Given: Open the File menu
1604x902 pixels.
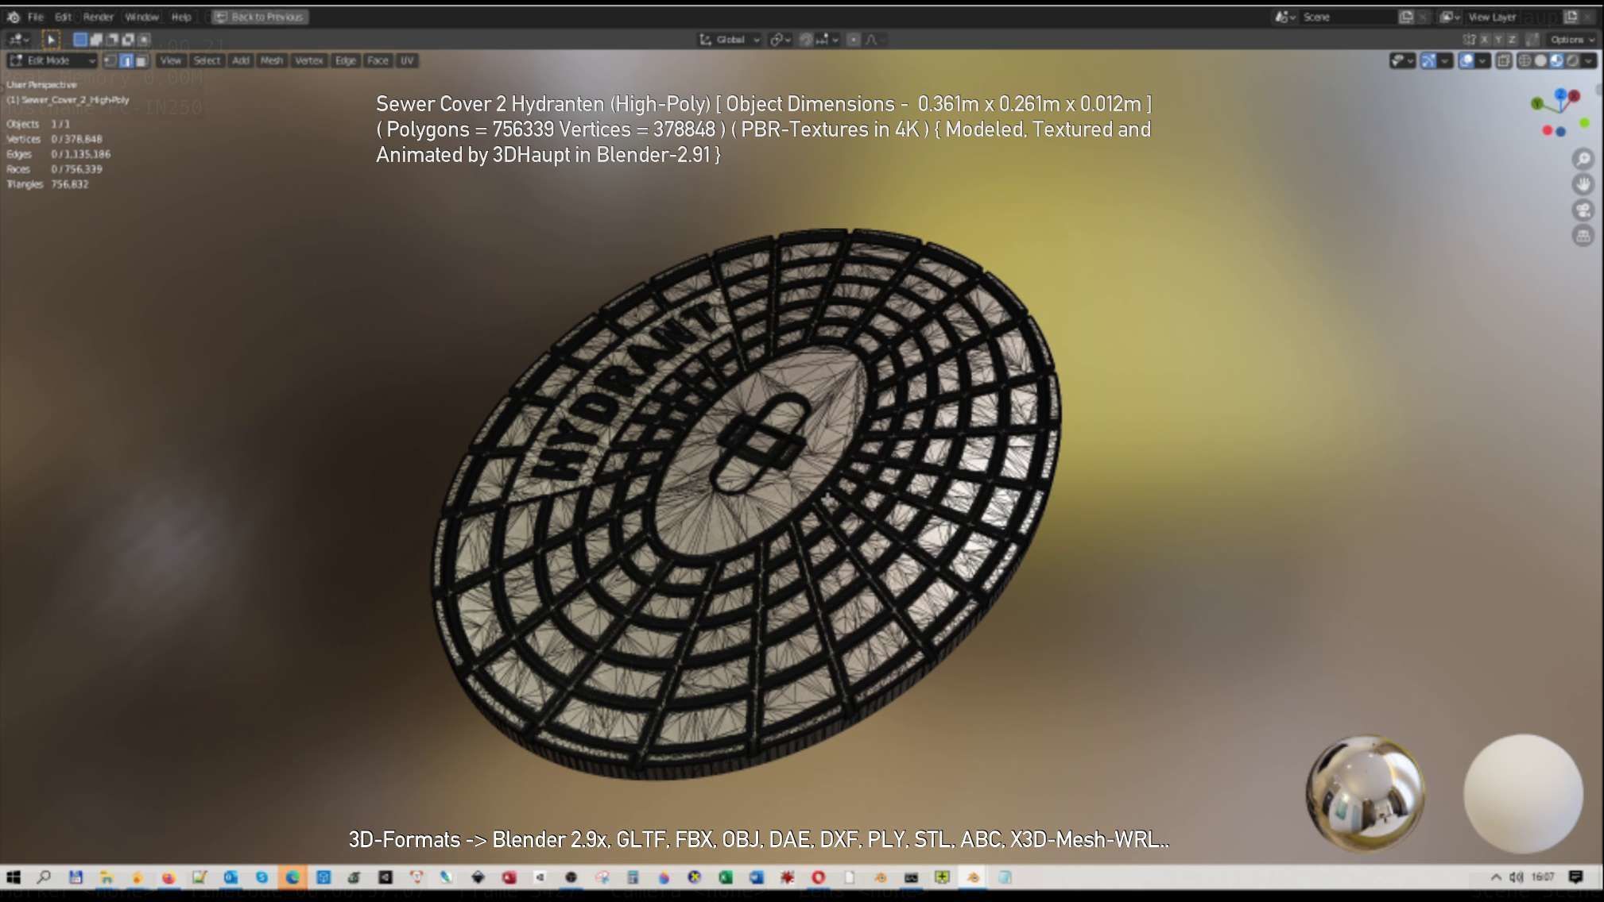Looking at the screenshot, I should click(36, 17).
